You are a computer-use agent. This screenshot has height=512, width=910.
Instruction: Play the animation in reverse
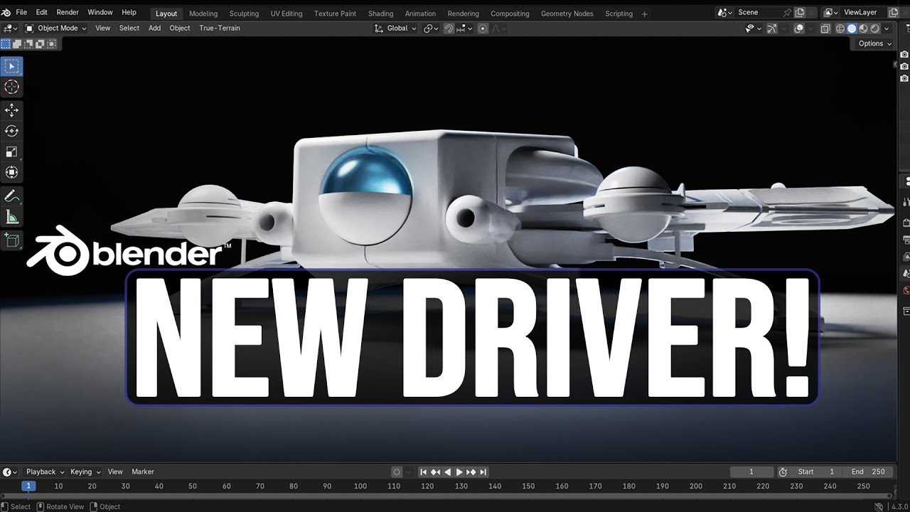pos(447,471)
